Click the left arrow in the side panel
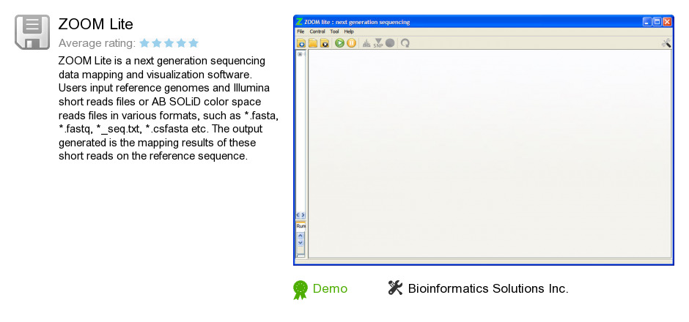This screenshot has width=689, height=322. 298,215
